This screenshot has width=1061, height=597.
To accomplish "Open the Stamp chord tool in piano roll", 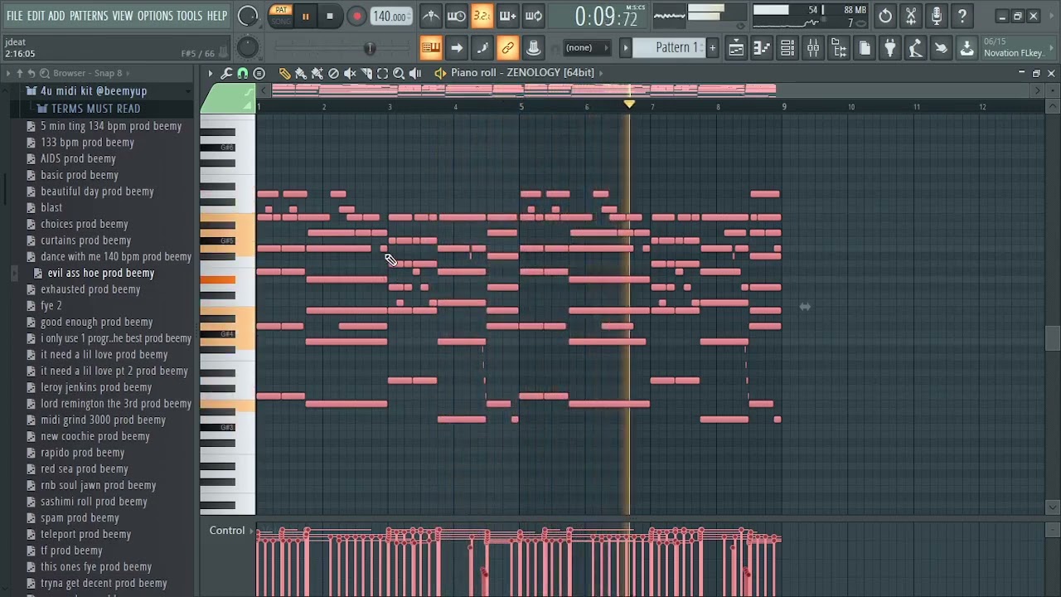I will click(259, 73).
